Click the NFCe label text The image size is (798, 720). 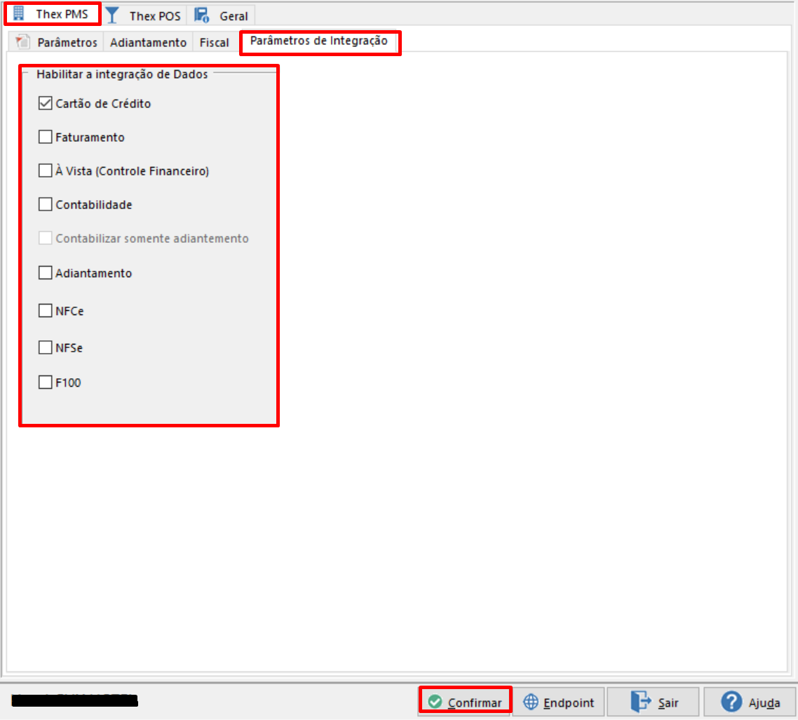[x=69, y=311]
